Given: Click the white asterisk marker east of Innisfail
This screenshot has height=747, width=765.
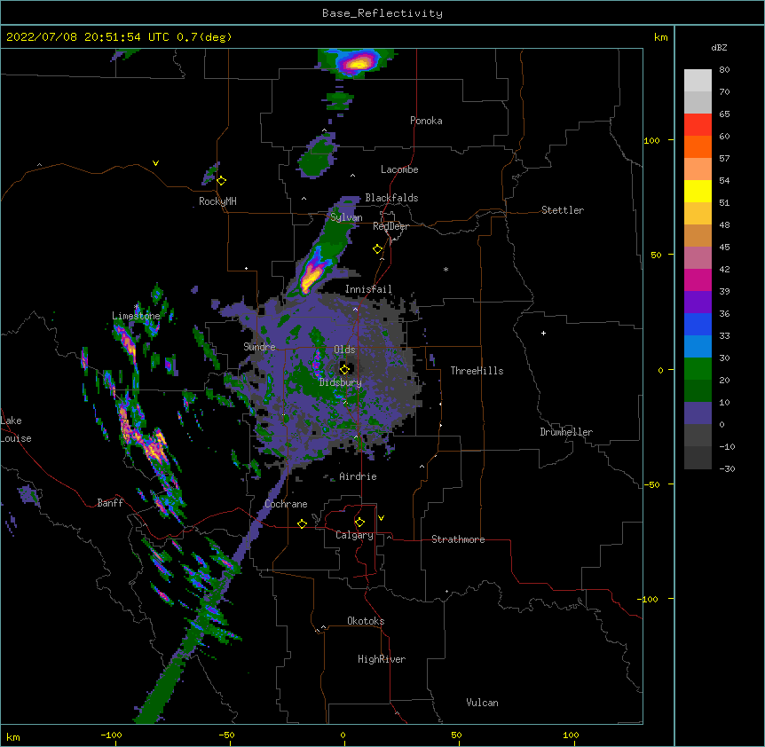Looking at the screenshot, I should 446,269.
